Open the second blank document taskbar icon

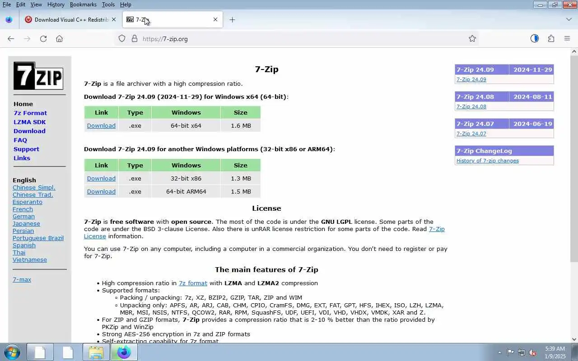click(68, 352)
